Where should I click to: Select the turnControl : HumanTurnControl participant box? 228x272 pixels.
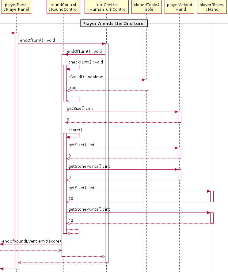point(107,7)
